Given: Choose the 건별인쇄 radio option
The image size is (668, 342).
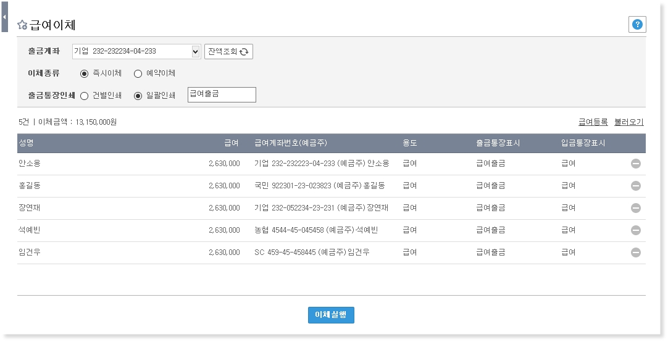Looking at the screenshot, I should [85, 96].
